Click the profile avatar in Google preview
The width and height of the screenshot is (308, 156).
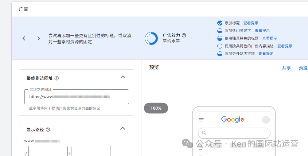[266, 120]
